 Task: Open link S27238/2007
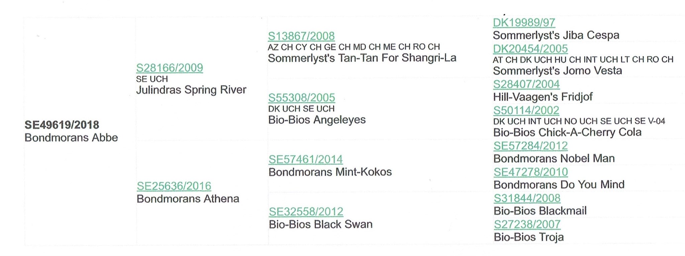(527, 224)
